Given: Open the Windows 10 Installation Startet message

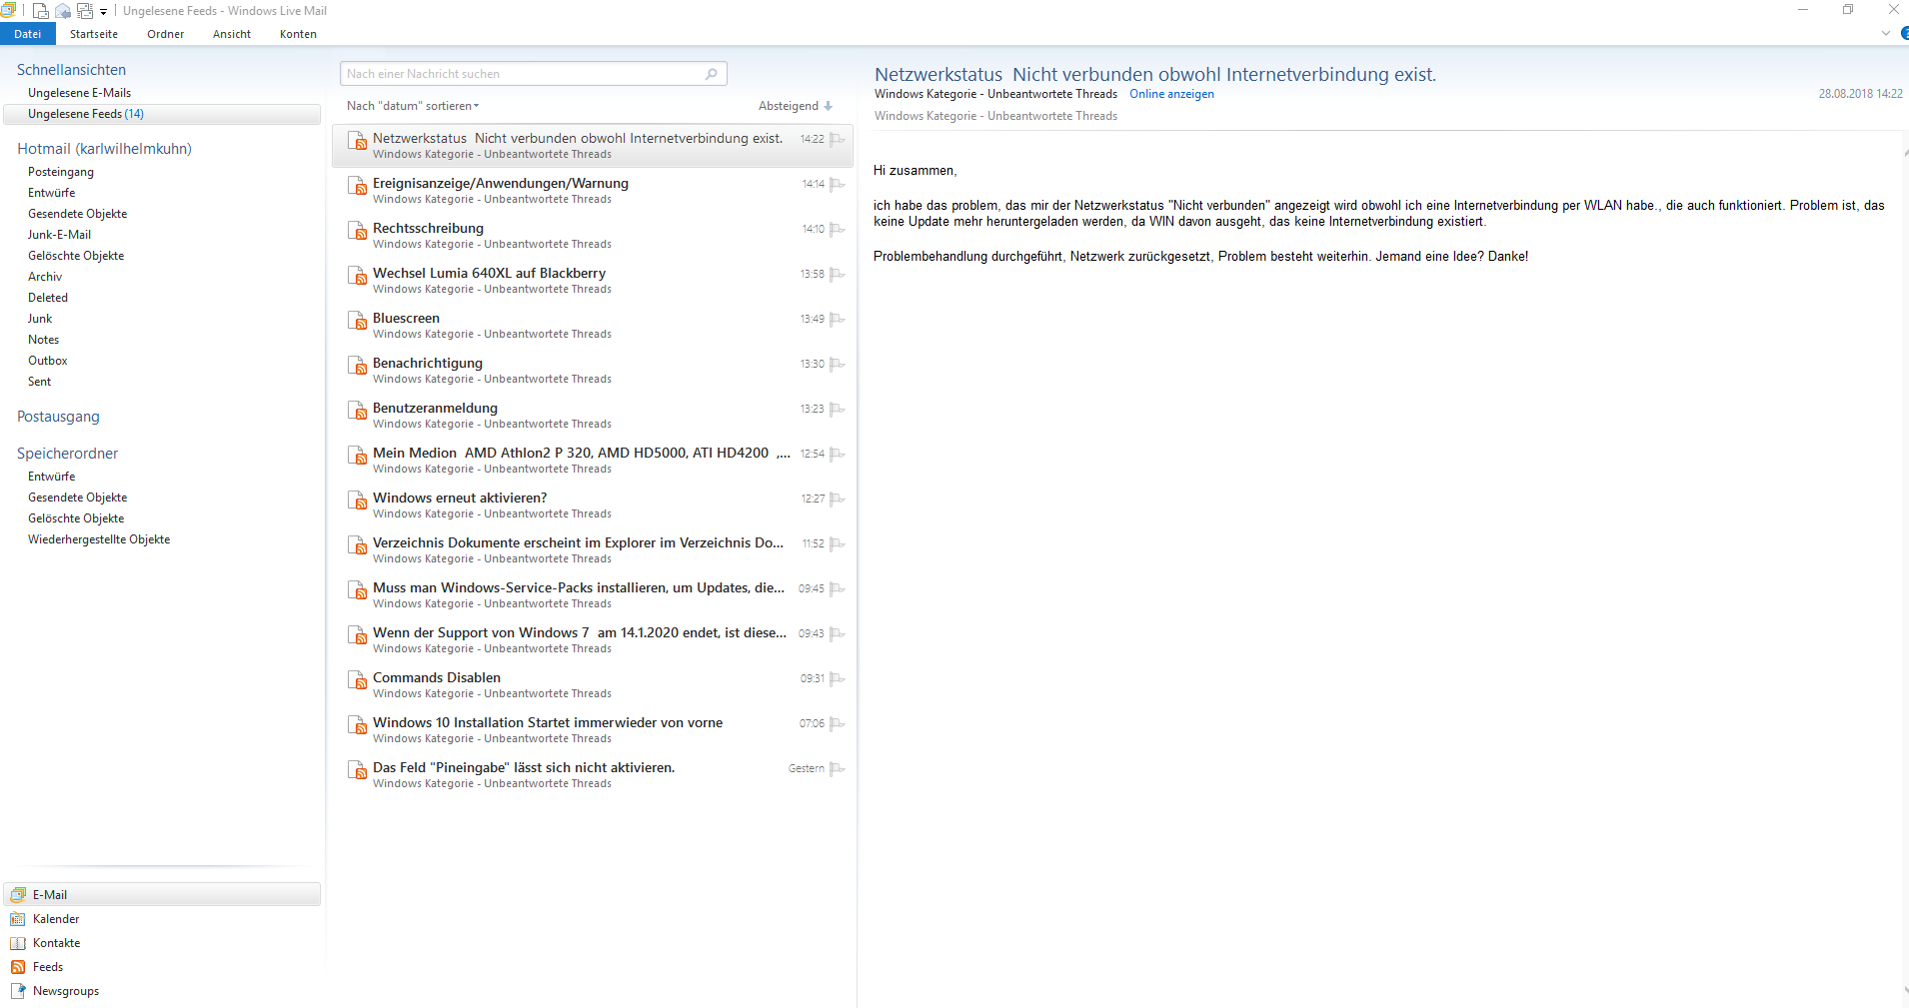Looking at the screenshot, I should 593,730.
